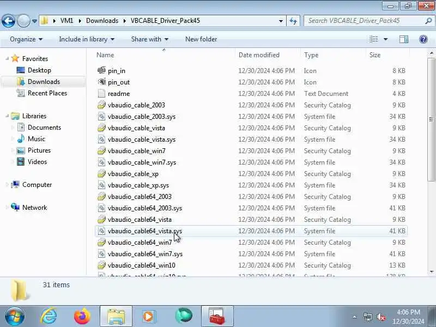This screenshot has height=327, width=436.
Task: Collapse the Favorites tree group
Action: tap(7, 58)
